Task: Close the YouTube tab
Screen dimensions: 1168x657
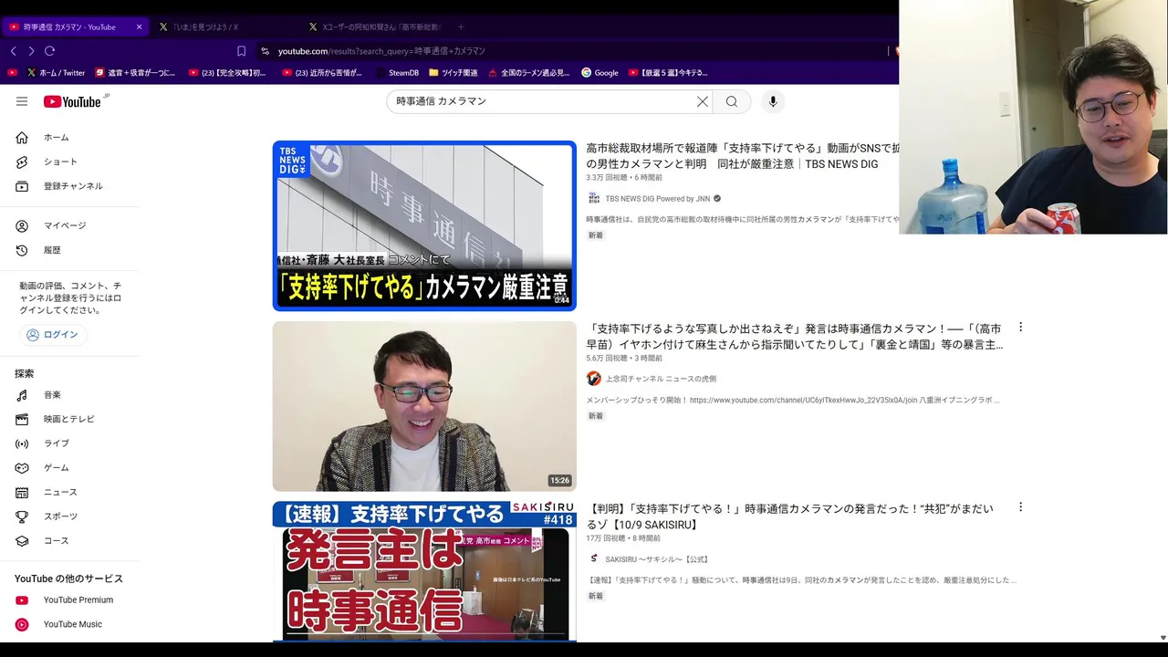Action: point(139,26)
